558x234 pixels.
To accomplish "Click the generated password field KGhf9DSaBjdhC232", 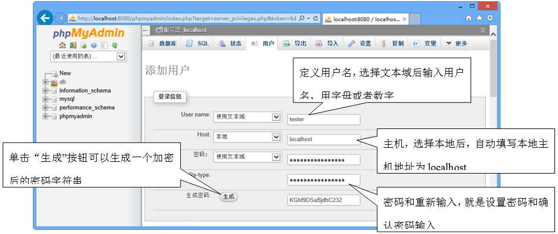I will 323,200.
